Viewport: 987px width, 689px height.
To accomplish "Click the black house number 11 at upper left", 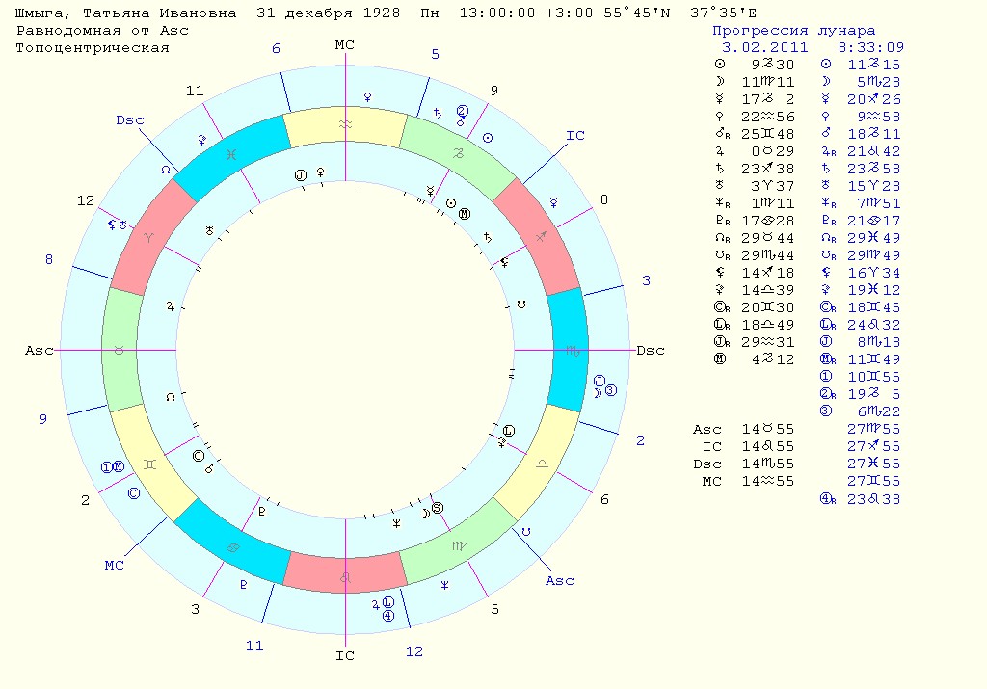I will (195, 91).
